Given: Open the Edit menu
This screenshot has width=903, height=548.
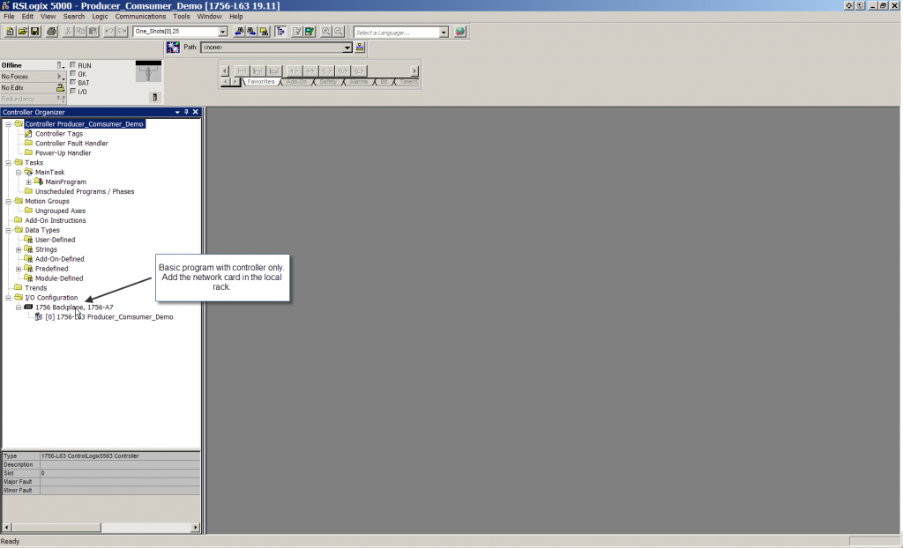Looking at the screenshot, I should (x=27, y=17).
